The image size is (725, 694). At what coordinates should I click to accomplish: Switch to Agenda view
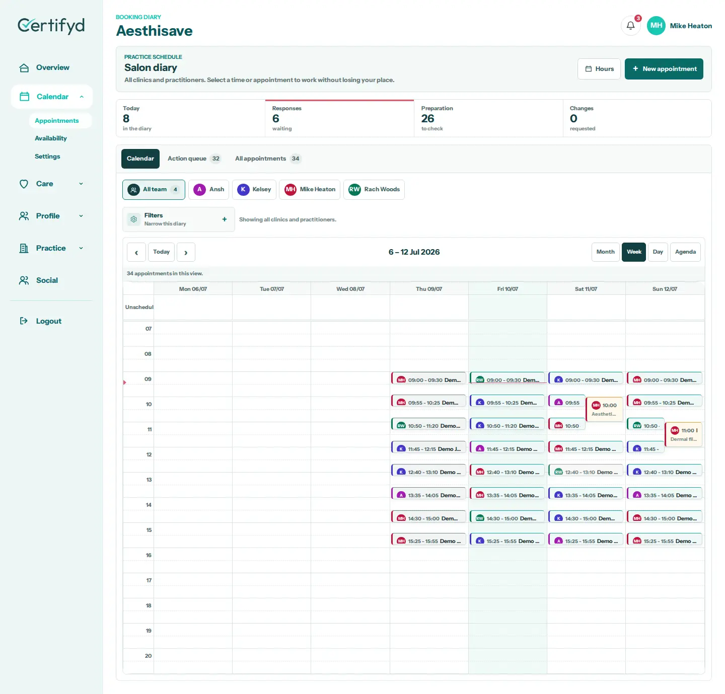[x=685, y=252]
